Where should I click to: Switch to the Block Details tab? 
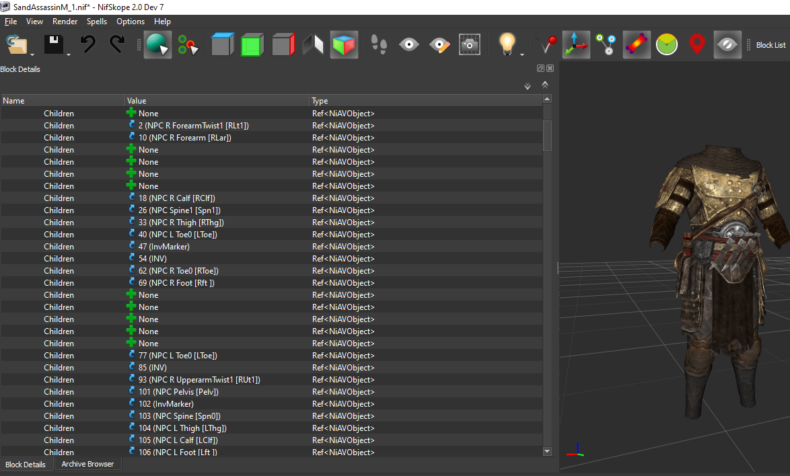(26, 465)
